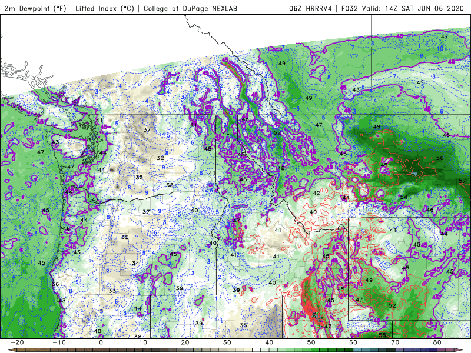The image size is (471, 353).
Task: Click the 33 dewpoint value on the map
Action: [112, 291]
